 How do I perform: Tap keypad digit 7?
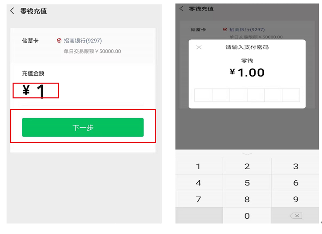[198, 199]
